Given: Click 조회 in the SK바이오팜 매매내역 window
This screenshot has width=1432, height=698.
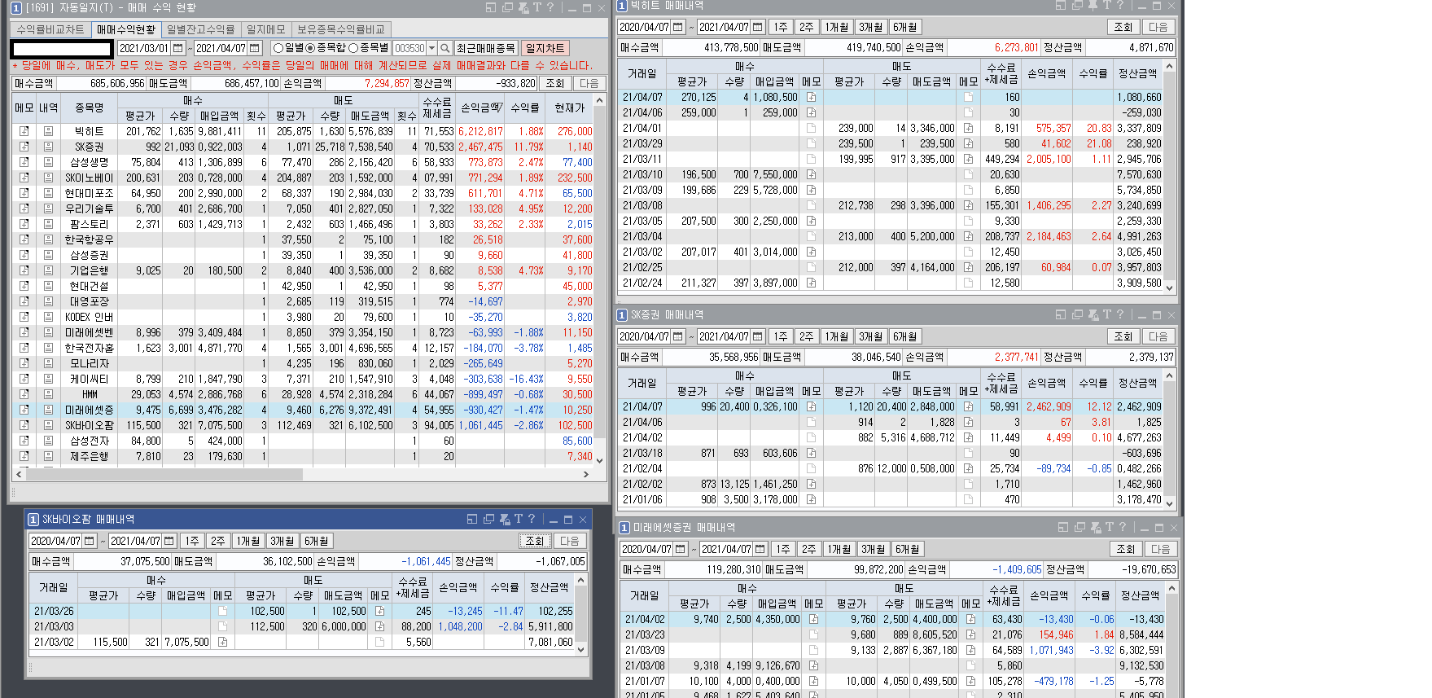Looking at the screenshot, I should tap(534, 541).
